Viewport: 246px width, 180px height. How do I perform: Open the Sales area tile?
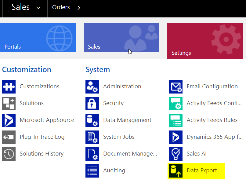click(121, 38)
